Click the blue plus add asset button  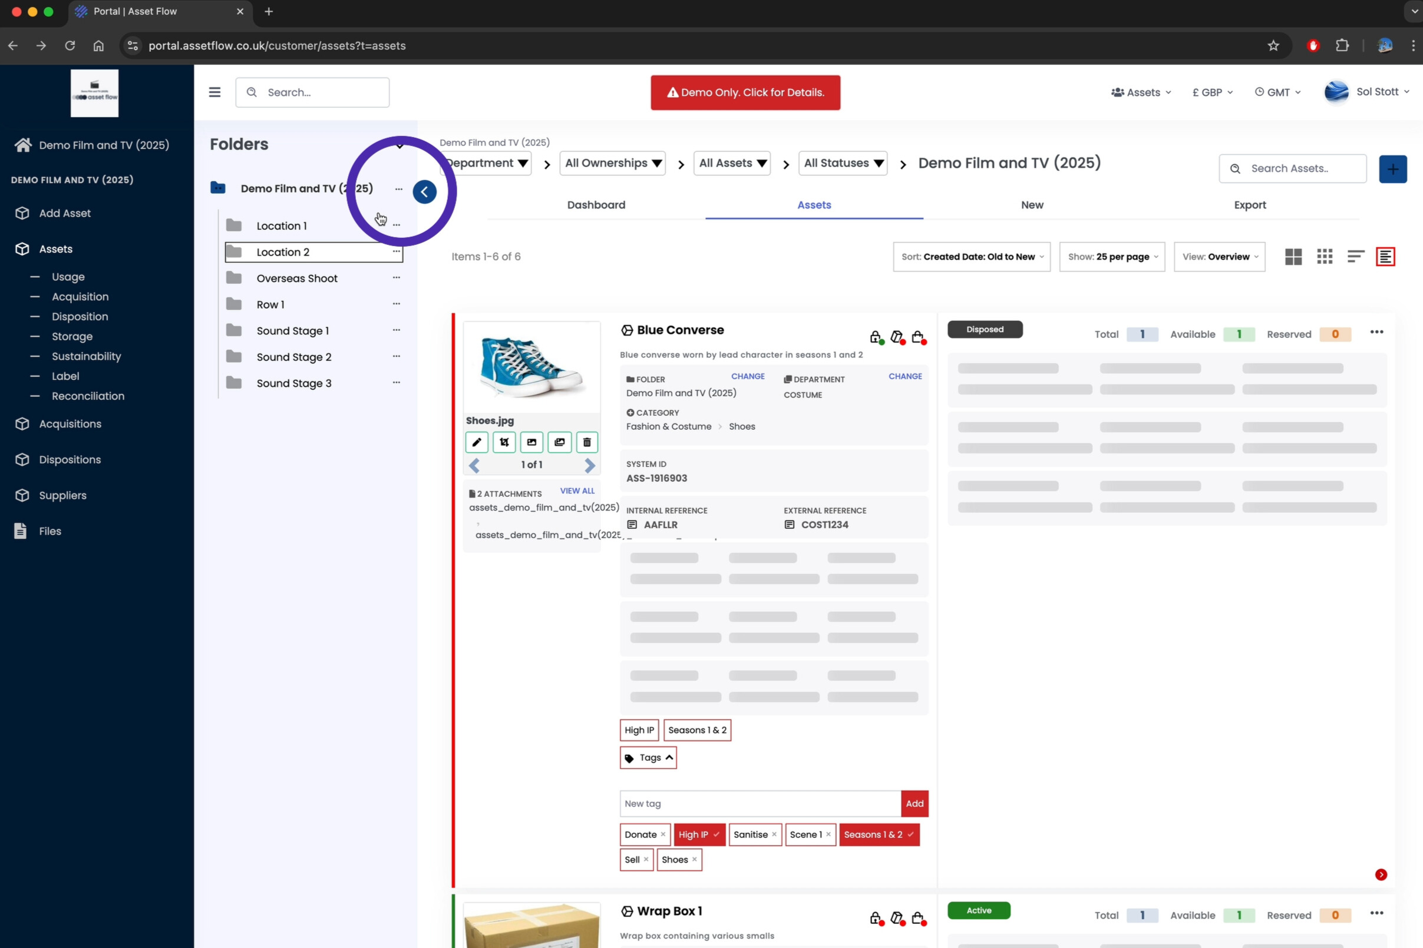tap(1392, 168)
